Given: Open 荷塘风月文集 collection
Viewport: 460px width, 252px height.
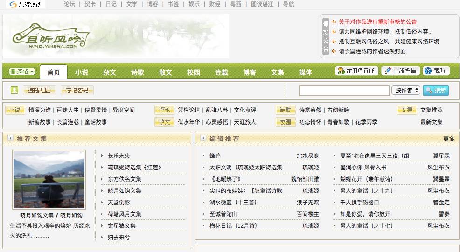Looking at the screenshot, I should pyautogui.click(x=125, y=214).
